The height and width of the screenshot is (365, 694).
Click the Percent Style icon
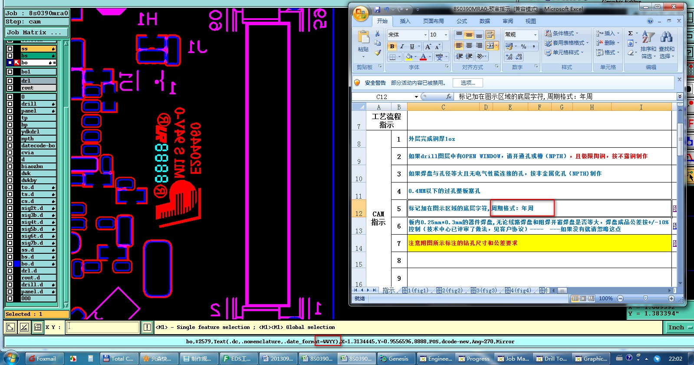[x=524, y=46]
